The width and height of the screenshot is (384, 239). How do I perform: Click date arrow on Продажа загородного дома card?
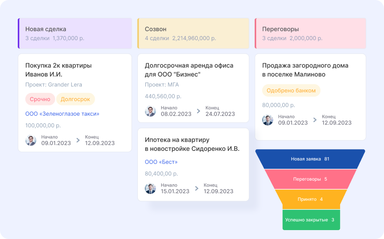pos(315,120)
